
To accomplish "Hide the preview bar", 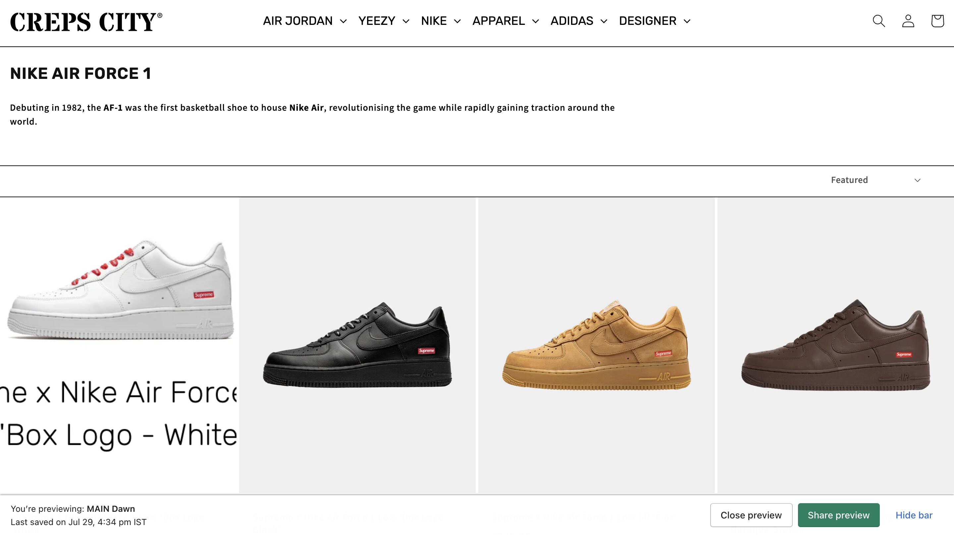I will pyautogui.click(x=914, y=515).
